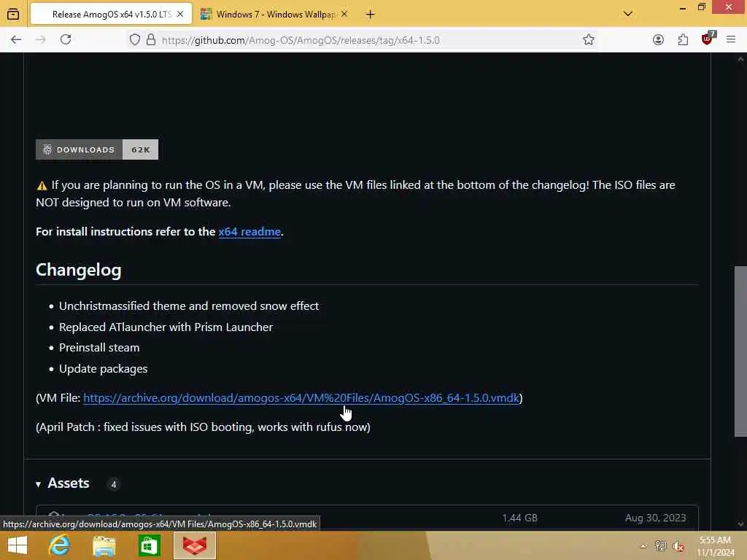Switch to Windows 7 - Windows Wallpaper tab
Viewport: 747px width, 560px height.
[x=274, y=15]
